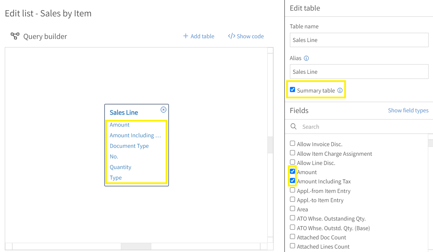Screen dimensions: 433x252
Task: Check Attached Lines Count field
Action: 292,246
